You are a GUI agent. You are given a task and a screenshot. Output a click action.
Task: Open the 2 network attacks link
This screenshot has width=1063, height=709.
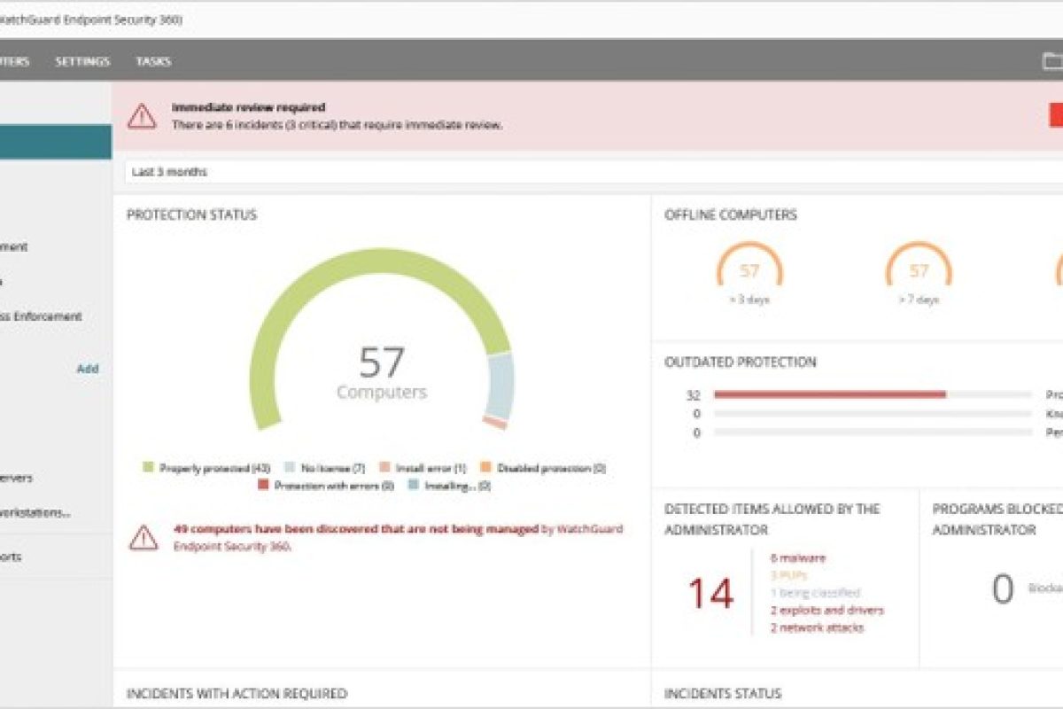click(x=817, y=627)
